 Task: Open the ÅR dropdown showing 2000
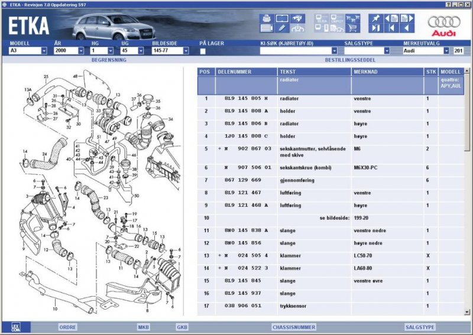coord(80,51)
